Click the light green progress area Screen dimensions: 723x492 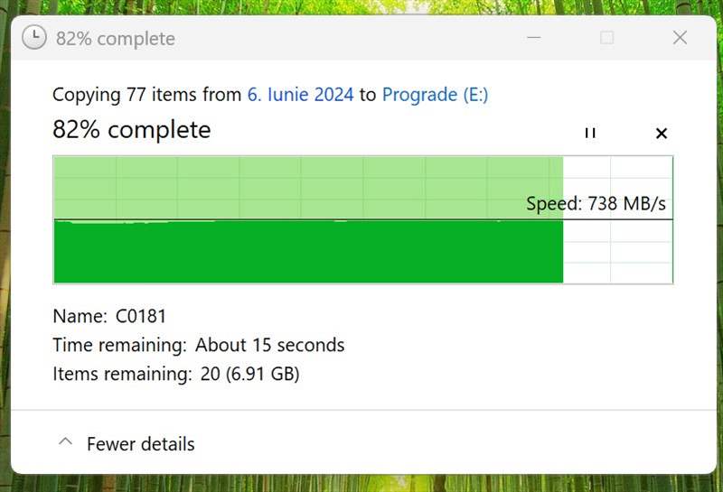click(308, 188)
